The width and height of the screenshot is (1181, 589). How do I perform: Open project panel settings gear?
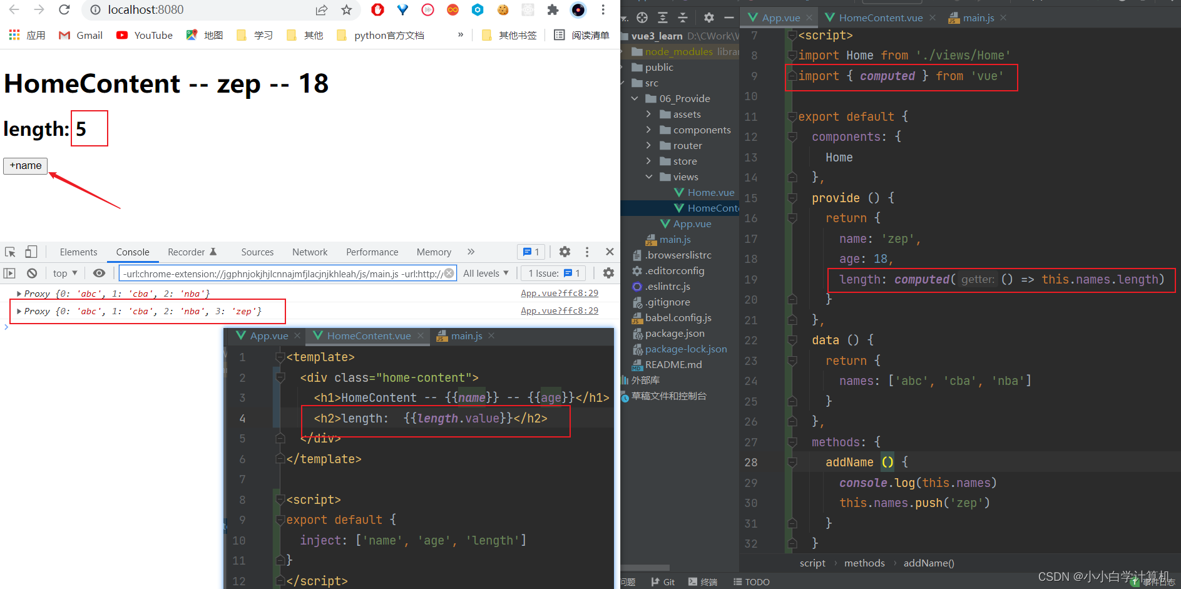(708, 18)
